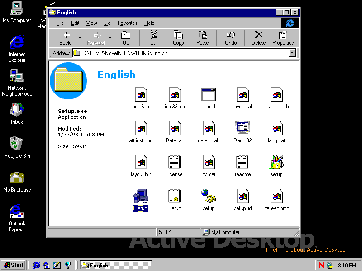Click the Start button
This screenshot has width=362, height=271.
tap(13, 265)
